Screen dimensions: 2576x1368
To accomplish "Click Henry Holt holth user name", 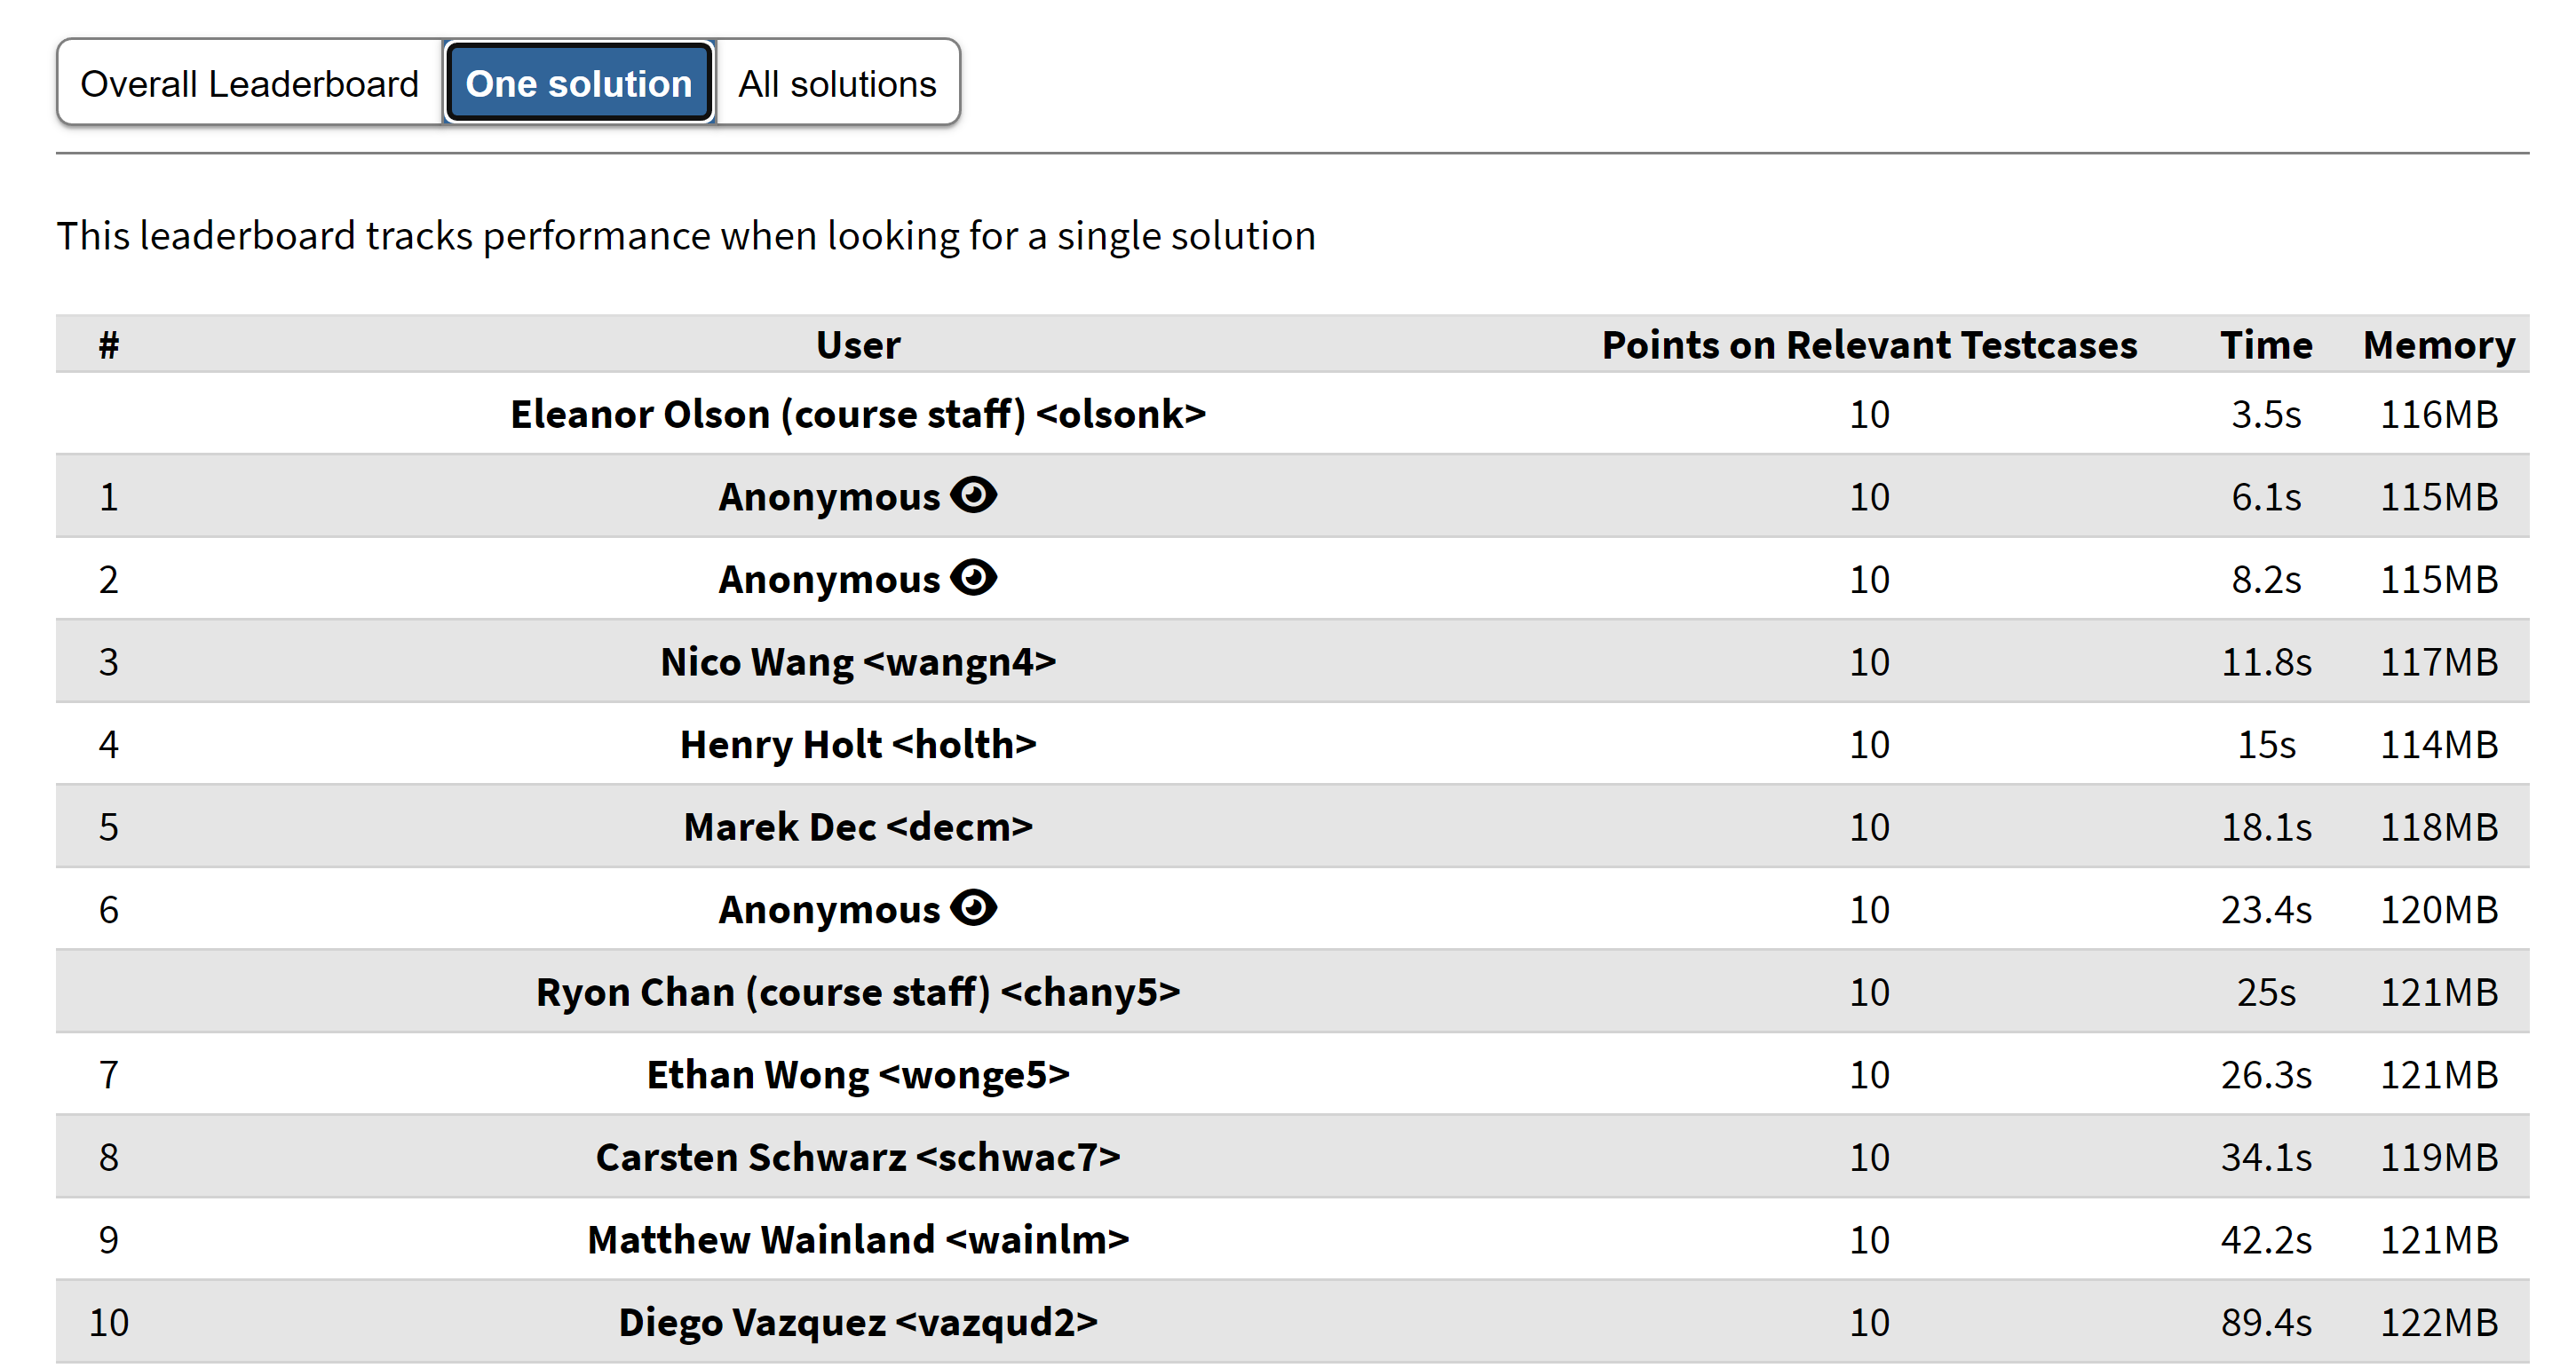I will point(858,744).
